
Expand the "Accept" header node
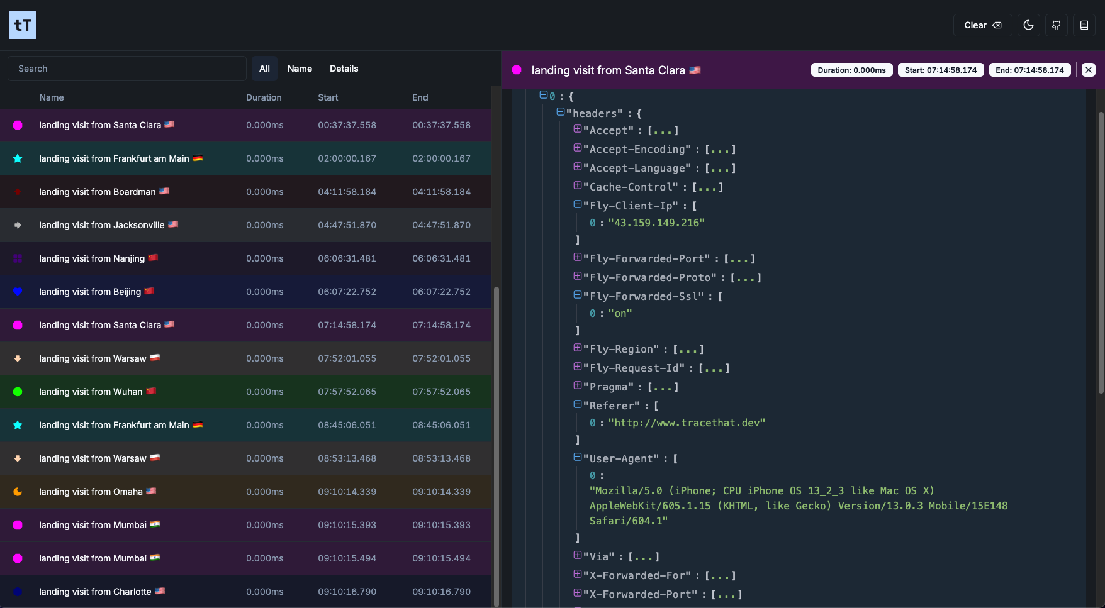point(578,129)
